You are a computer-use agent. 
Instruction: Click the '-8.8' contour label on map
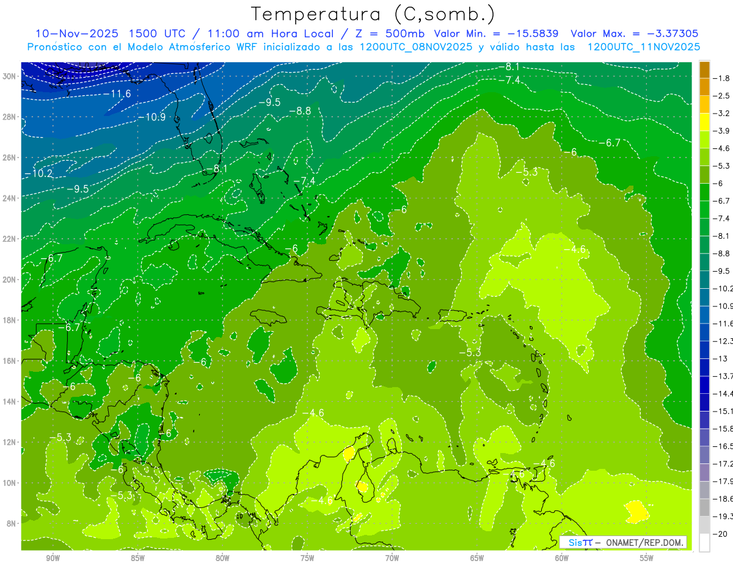[300, 111]
